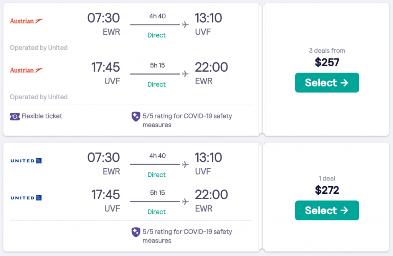Image resolution: width=393 pixels, height=256 pixels.
Task: Select the $257 Austrian deal
Action: (327, 83)
